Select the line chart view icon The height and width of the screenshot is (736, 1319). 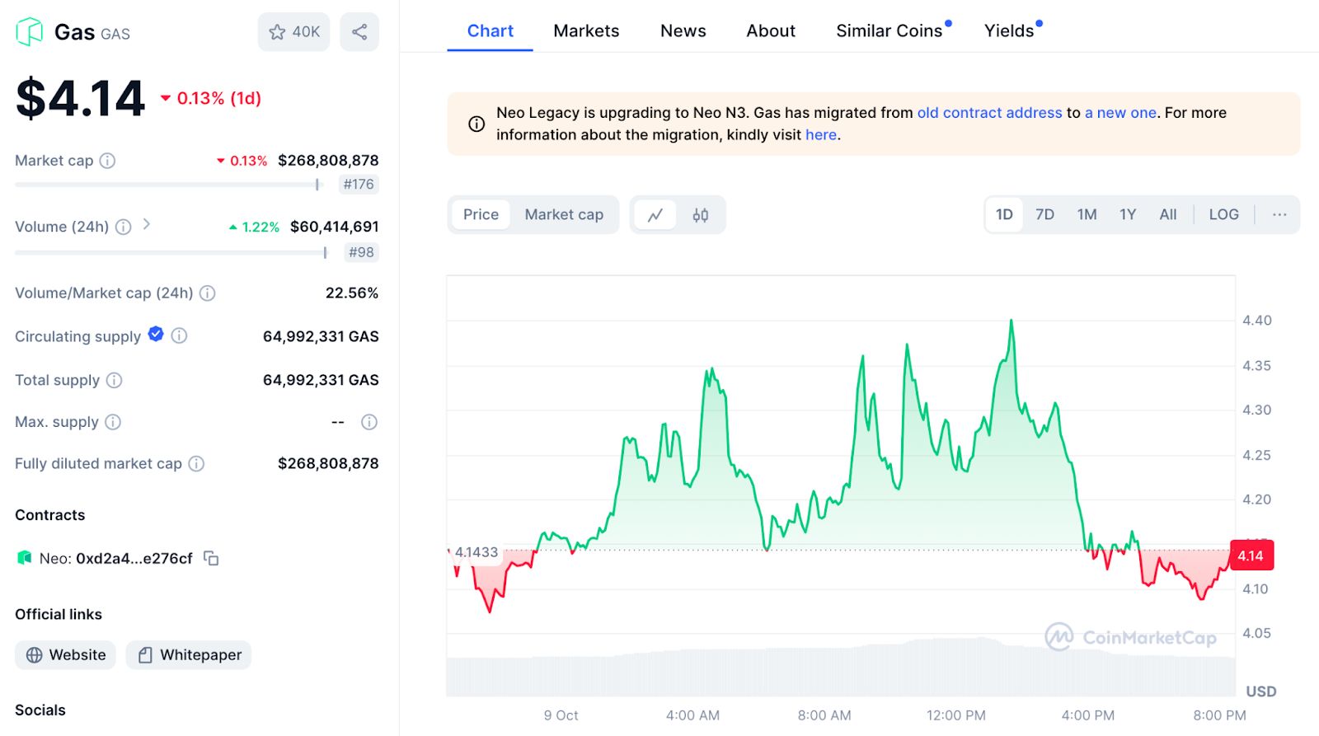(655, 215)
